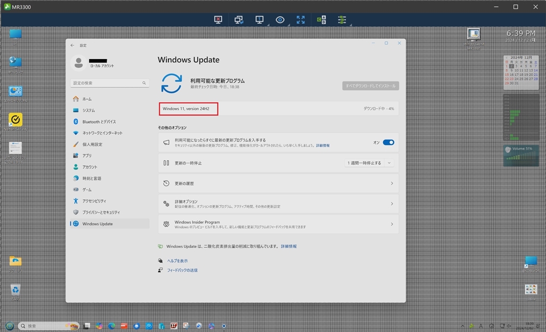Click the Volume 51% level bars widget
Viewport: 546px width, 332px height.
(521, 156)
